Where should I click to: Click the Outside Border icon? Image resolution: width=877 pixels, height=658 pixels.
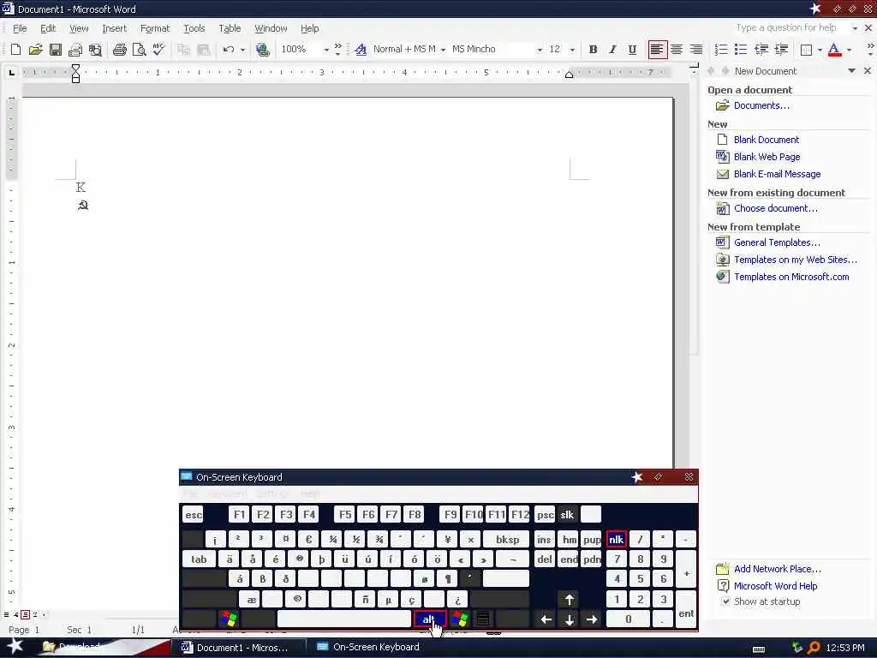point(806,49)
